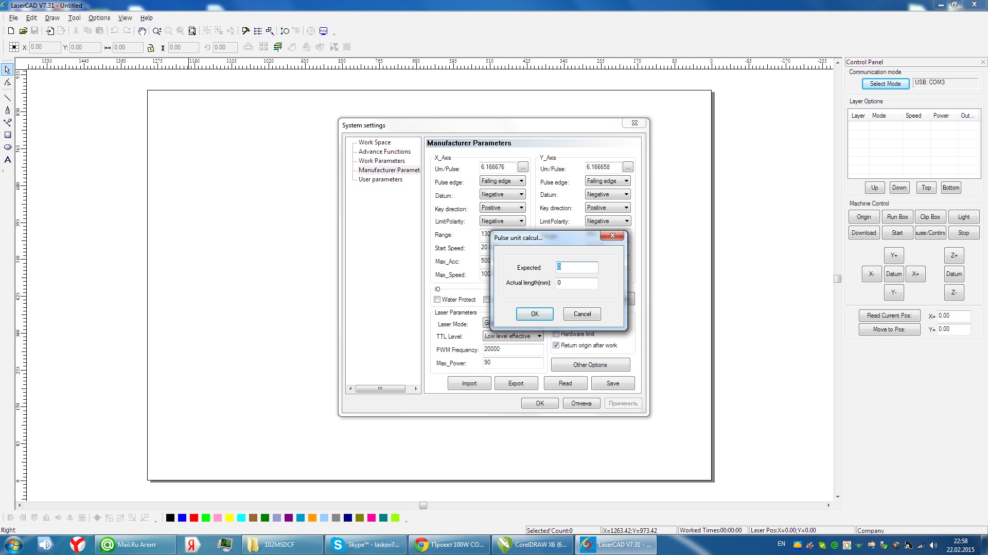
Task: Toggle the Hardware limit checkbox
Action: coord(556,334)
